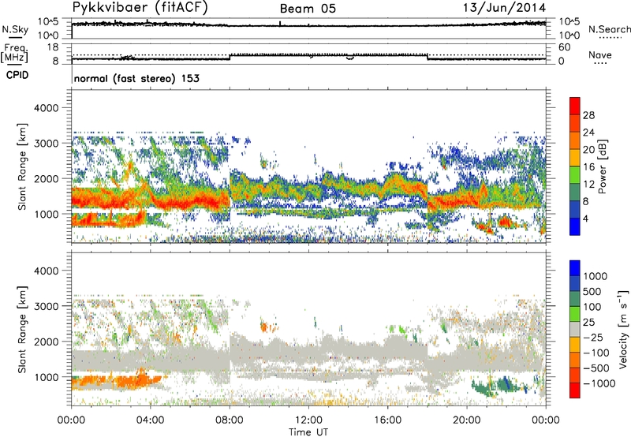The height and width of the screenshot is (437, 631).
Task: Click the power panel 'Slant Range [km]' label
Action: pyautogui.click(x=22, y=166)
